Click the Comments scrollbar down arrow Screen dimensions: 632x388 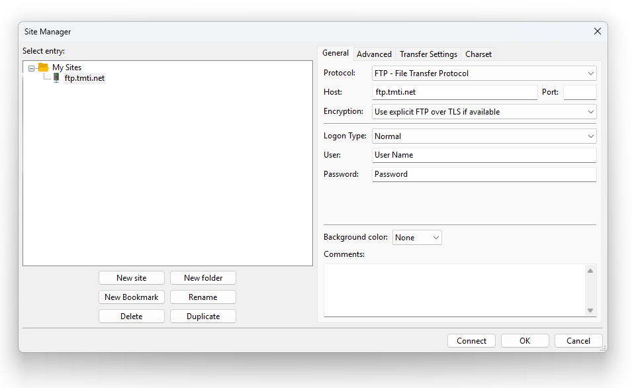pos(590,310)
